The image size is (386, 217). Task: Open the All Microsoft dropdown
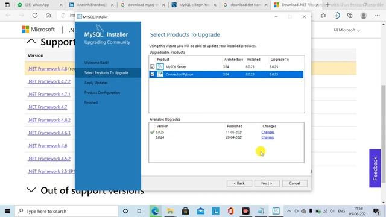point(346,30)
